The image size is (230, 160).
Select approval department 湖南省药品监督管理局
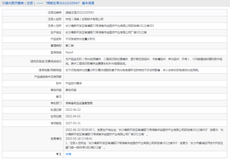(x=79, y=103)
